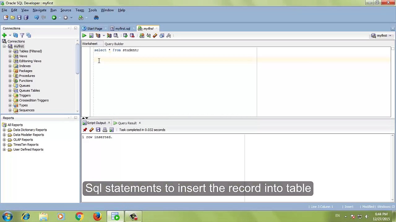Select OLAP Reports in the Reports panel

[23, 140]
